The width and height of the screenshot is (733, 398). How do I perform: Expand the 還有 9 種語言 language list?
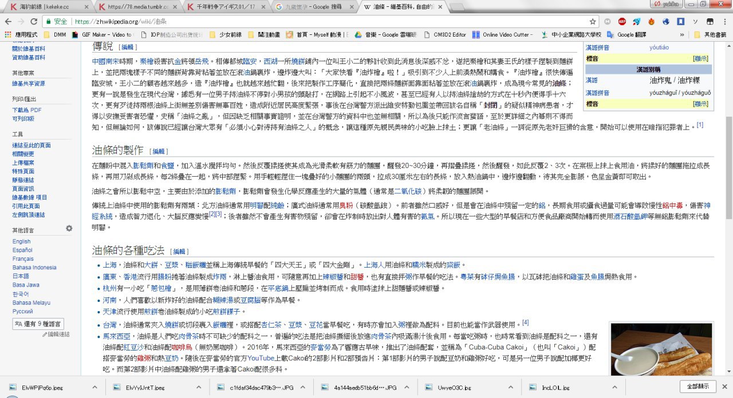point(38,324)
